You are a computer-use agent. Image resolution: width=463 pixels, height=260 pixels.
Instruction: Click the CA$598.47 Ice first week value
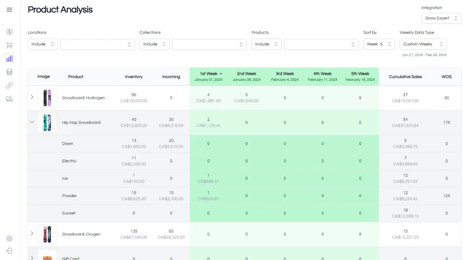(x=208, y=181)
